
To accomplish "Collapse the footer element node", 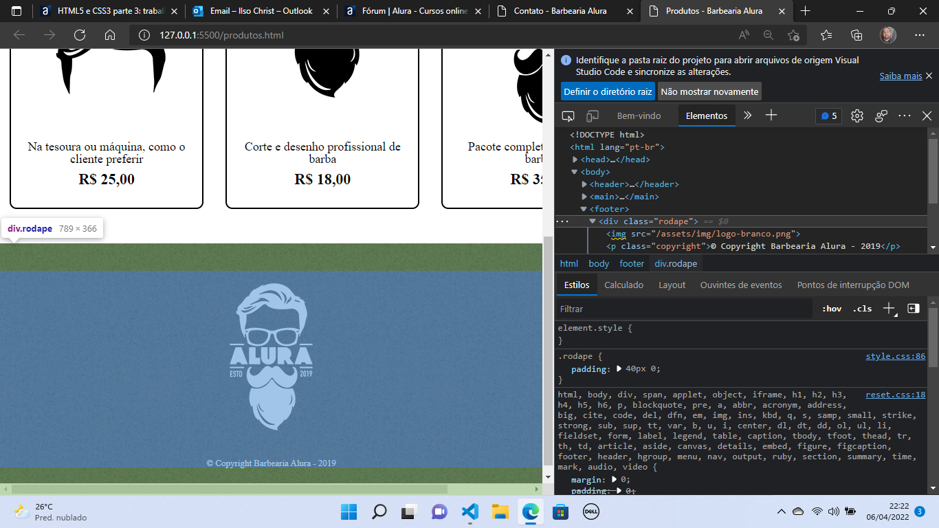I will click(584, 209).
